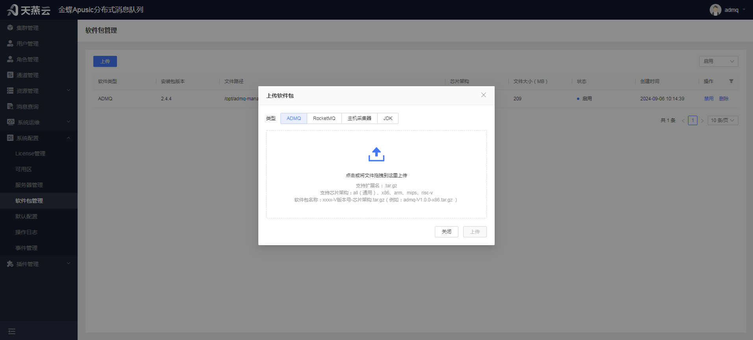753x340 pixels.
Task: Click the table column filter funnel icon
Action: 731,81
